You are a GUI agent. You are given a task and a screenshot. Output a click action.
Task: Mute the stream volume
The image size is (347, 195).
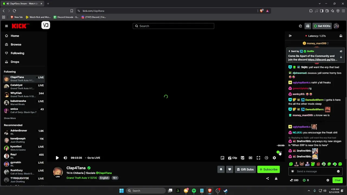65,158
